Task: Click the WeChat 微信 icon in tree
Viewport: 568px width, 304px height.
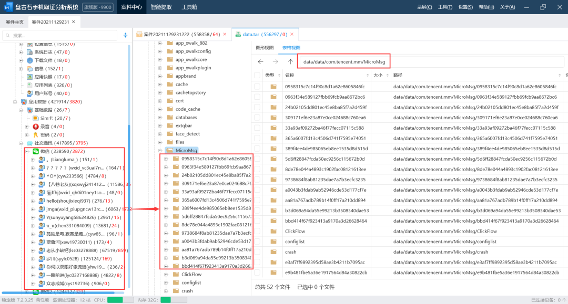Action: click(x=36, y=151)
